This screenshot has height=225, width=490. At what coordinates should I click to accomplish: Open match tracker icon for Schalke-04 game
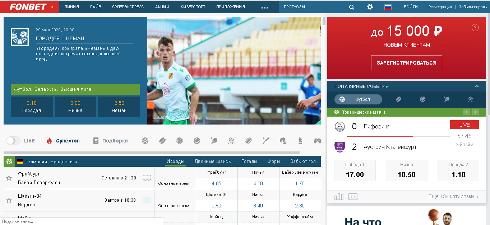pos(147,200)
